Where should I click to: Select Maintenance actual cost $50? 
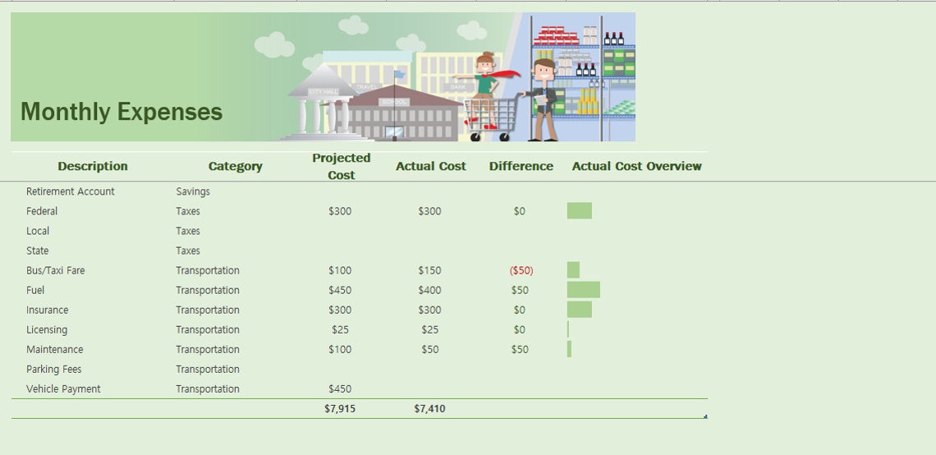pyautogui.click(x=429, y=349)
